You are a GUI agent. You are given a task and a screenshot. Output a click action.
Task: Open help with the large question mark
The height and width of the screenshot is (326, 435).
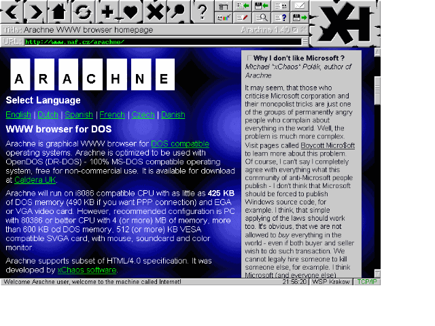pos(203,12)
